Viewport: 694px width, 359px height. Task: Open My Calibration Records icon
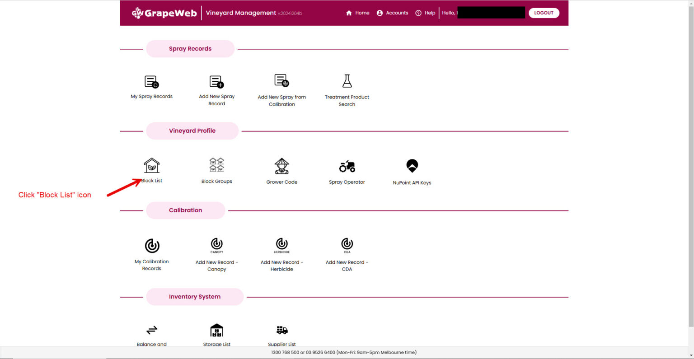click(x=152, y=246)
